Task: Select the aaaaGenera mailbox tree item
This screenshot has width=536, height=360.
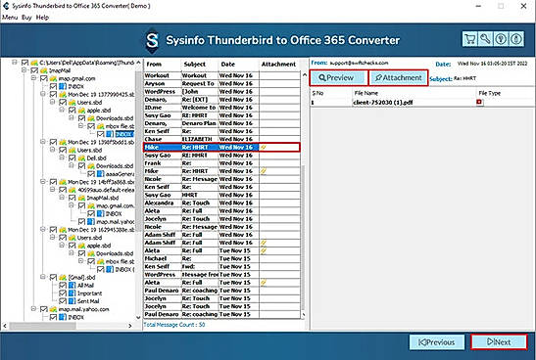Action: point(120,174)
